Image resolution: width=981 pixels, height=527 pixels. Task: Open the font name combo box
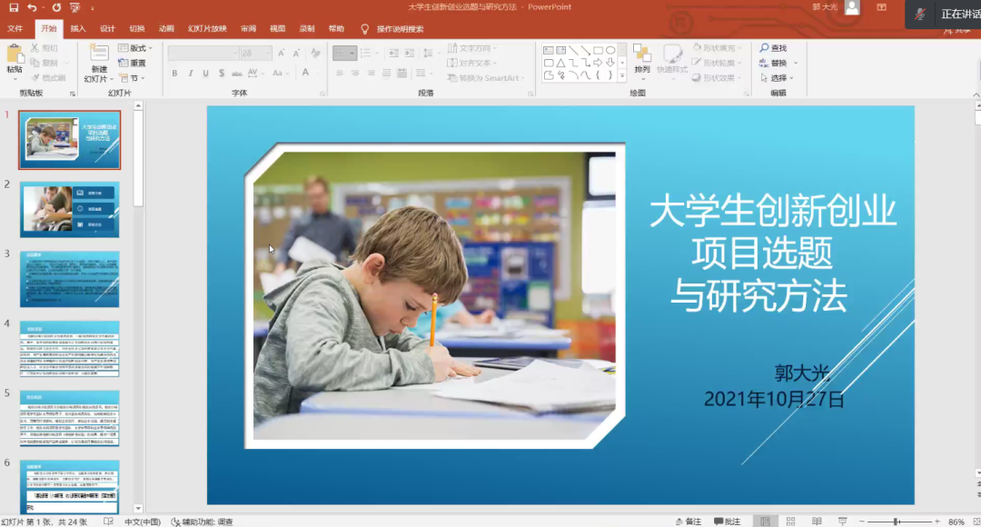click(x=203, y=54)
